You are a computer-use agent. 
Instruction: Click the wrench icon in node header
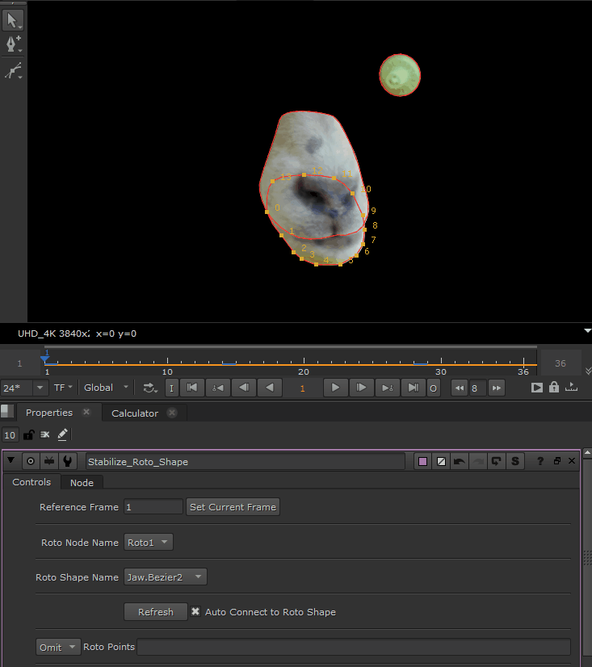click(x=69, y=461)
